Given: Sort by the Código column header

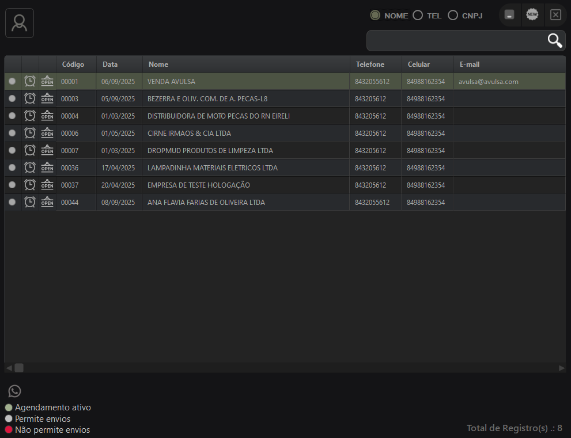Looking at the screenshot, I should click(73, 64).
